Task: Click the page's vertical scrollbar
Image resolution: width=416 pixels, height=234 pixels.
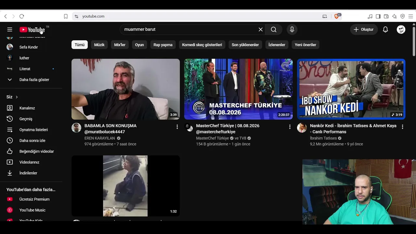Action: click(414, 41)
